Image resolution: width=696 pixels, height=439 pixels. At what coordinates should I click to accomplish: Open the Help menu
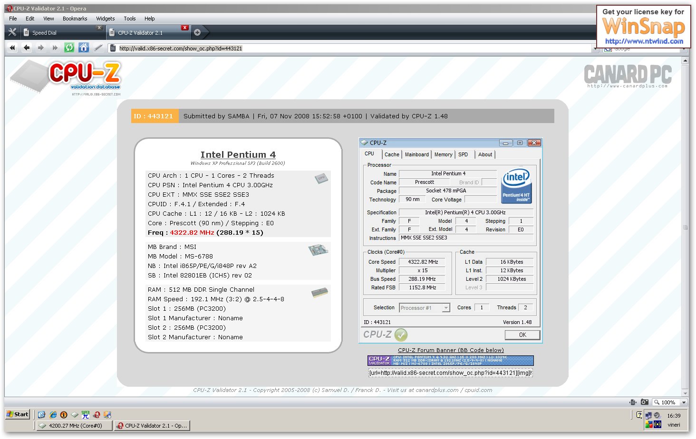pyautogui.click(x=150, y=19)
